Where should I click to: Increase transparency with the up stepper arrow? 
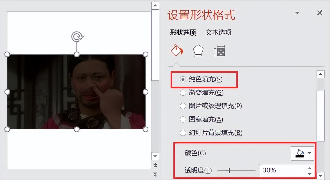310,168
